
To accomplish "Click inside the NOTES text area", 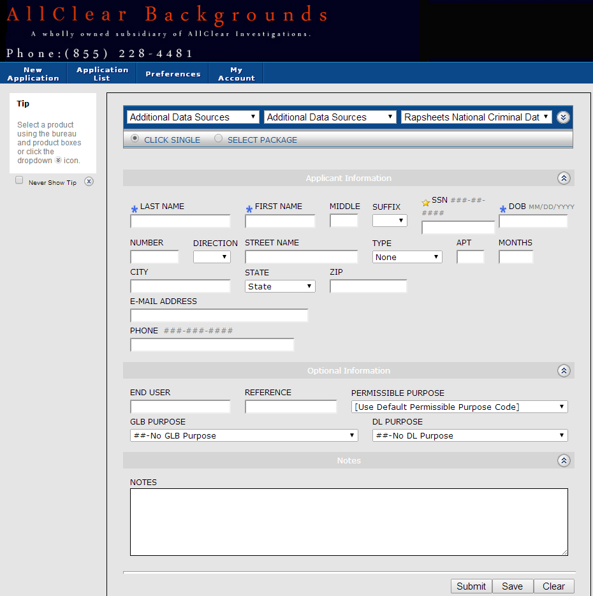I will pyautogui.click(x=349, y=522).
